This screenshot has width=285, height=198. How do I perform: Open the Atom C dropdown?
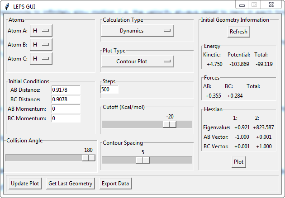(41, 59)
